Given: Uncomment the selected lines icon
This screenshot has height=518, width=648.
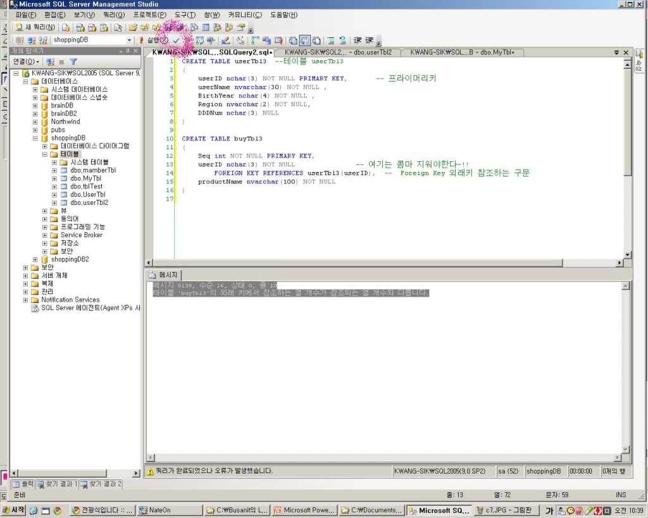Looking at the screenshot, I should (342, 40).
